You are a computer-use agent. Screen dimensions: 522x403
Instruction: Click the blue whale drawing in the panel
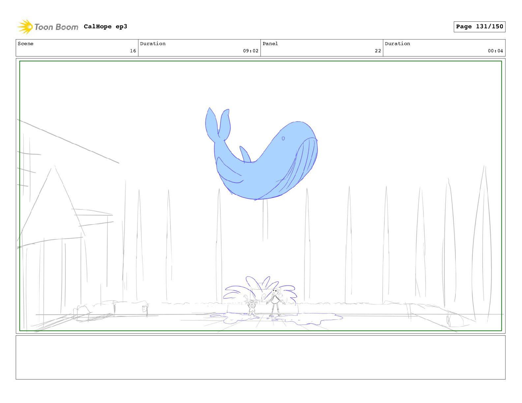pos(261,154)
